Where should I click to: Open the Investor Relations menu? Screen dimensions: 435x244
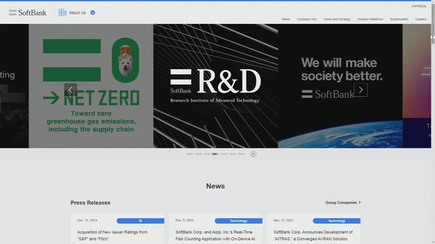click(x=370, y=19)
